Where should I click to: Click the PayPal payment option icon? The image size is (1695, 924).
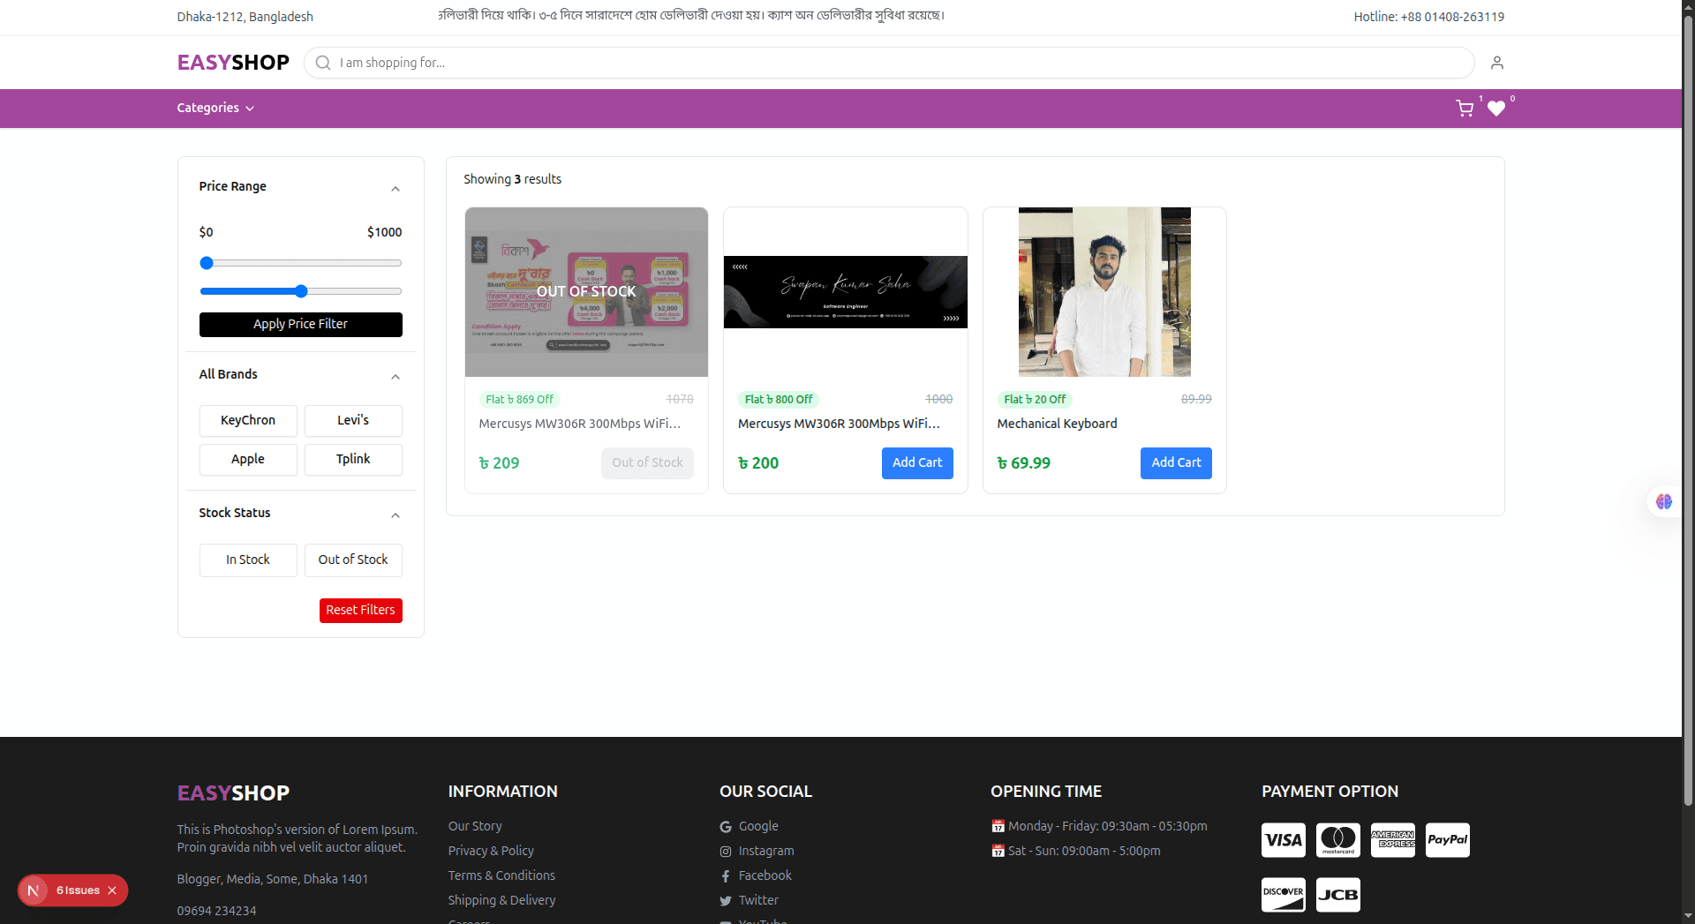pos(1447,839)
